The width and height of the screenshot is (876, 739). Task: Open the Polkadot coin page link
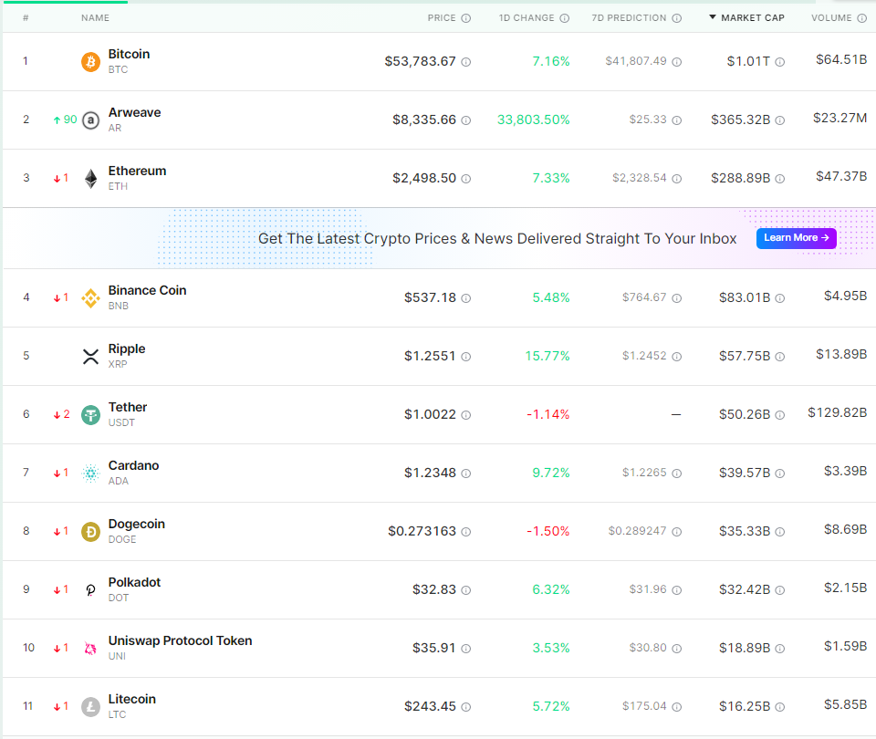[x=135, y=583]
